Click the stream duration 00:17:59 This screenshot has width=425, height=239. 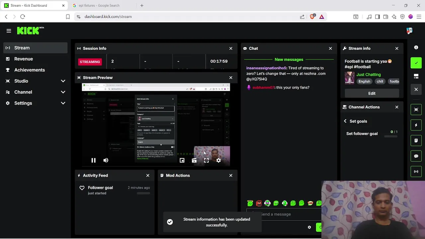pyautogui.click(x=219, y=61)
